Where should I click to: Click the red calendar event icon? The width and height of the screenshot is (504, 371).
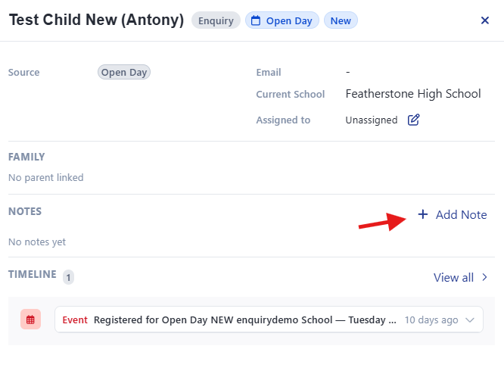pyautogui.click(x=30, y=320)
